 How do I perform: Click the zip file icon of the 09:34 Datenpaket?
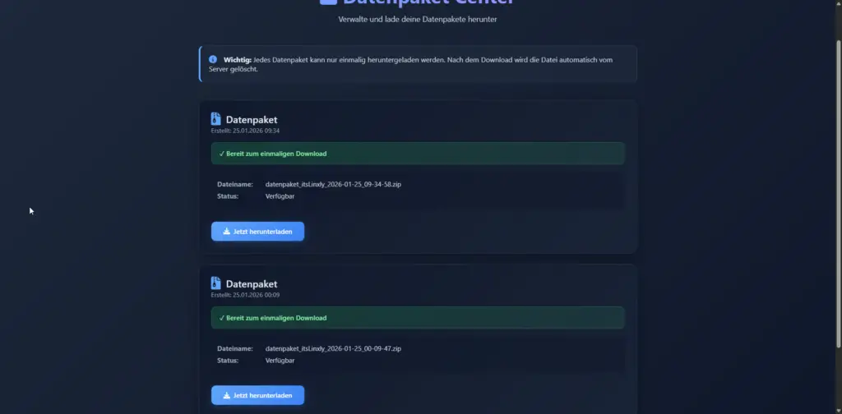[x=216, y=119]
